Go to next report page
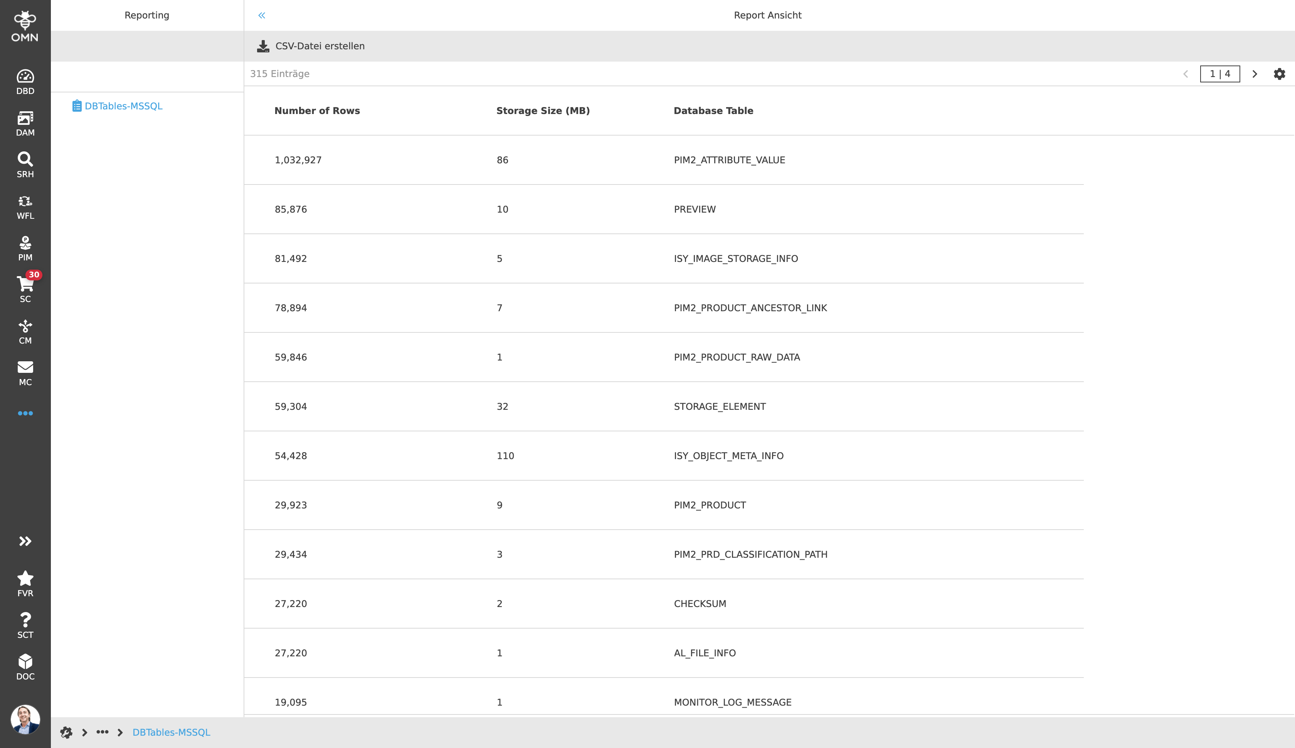The height and width of the screenshot is (748, 1295). (1255, 74)
